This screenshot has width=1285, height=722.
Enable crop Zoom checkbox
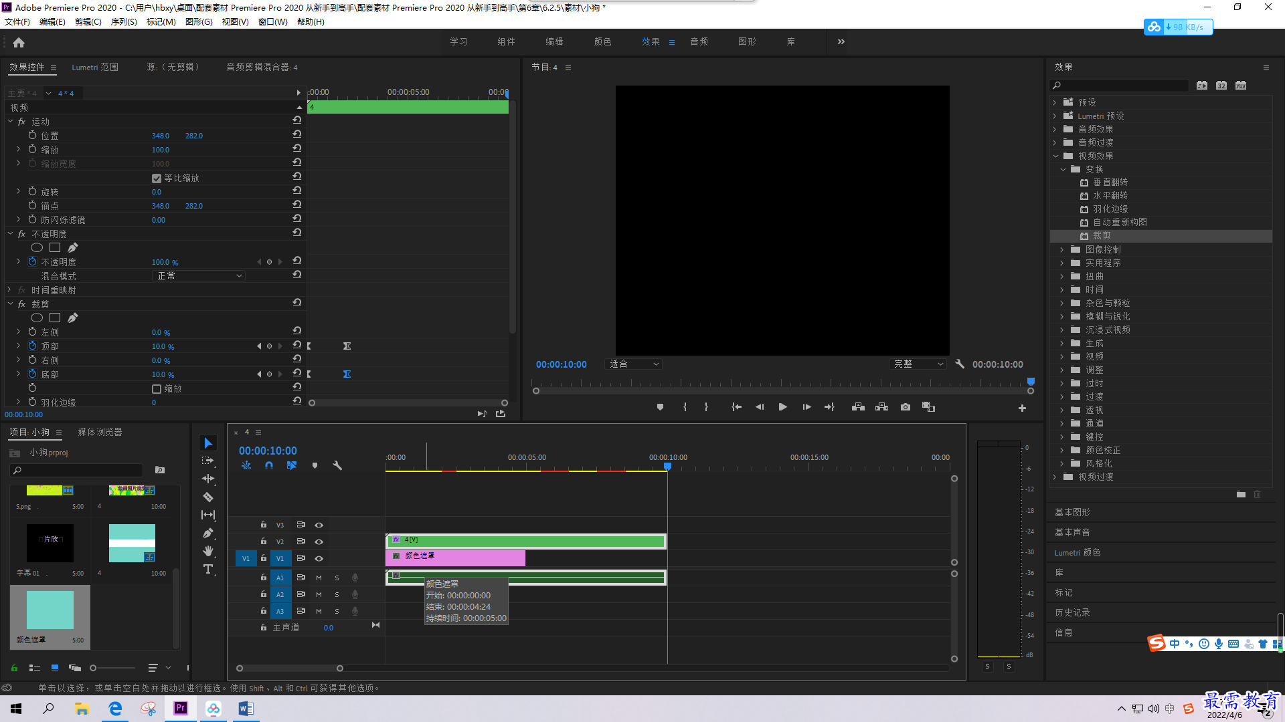click(x=157, y=389)
